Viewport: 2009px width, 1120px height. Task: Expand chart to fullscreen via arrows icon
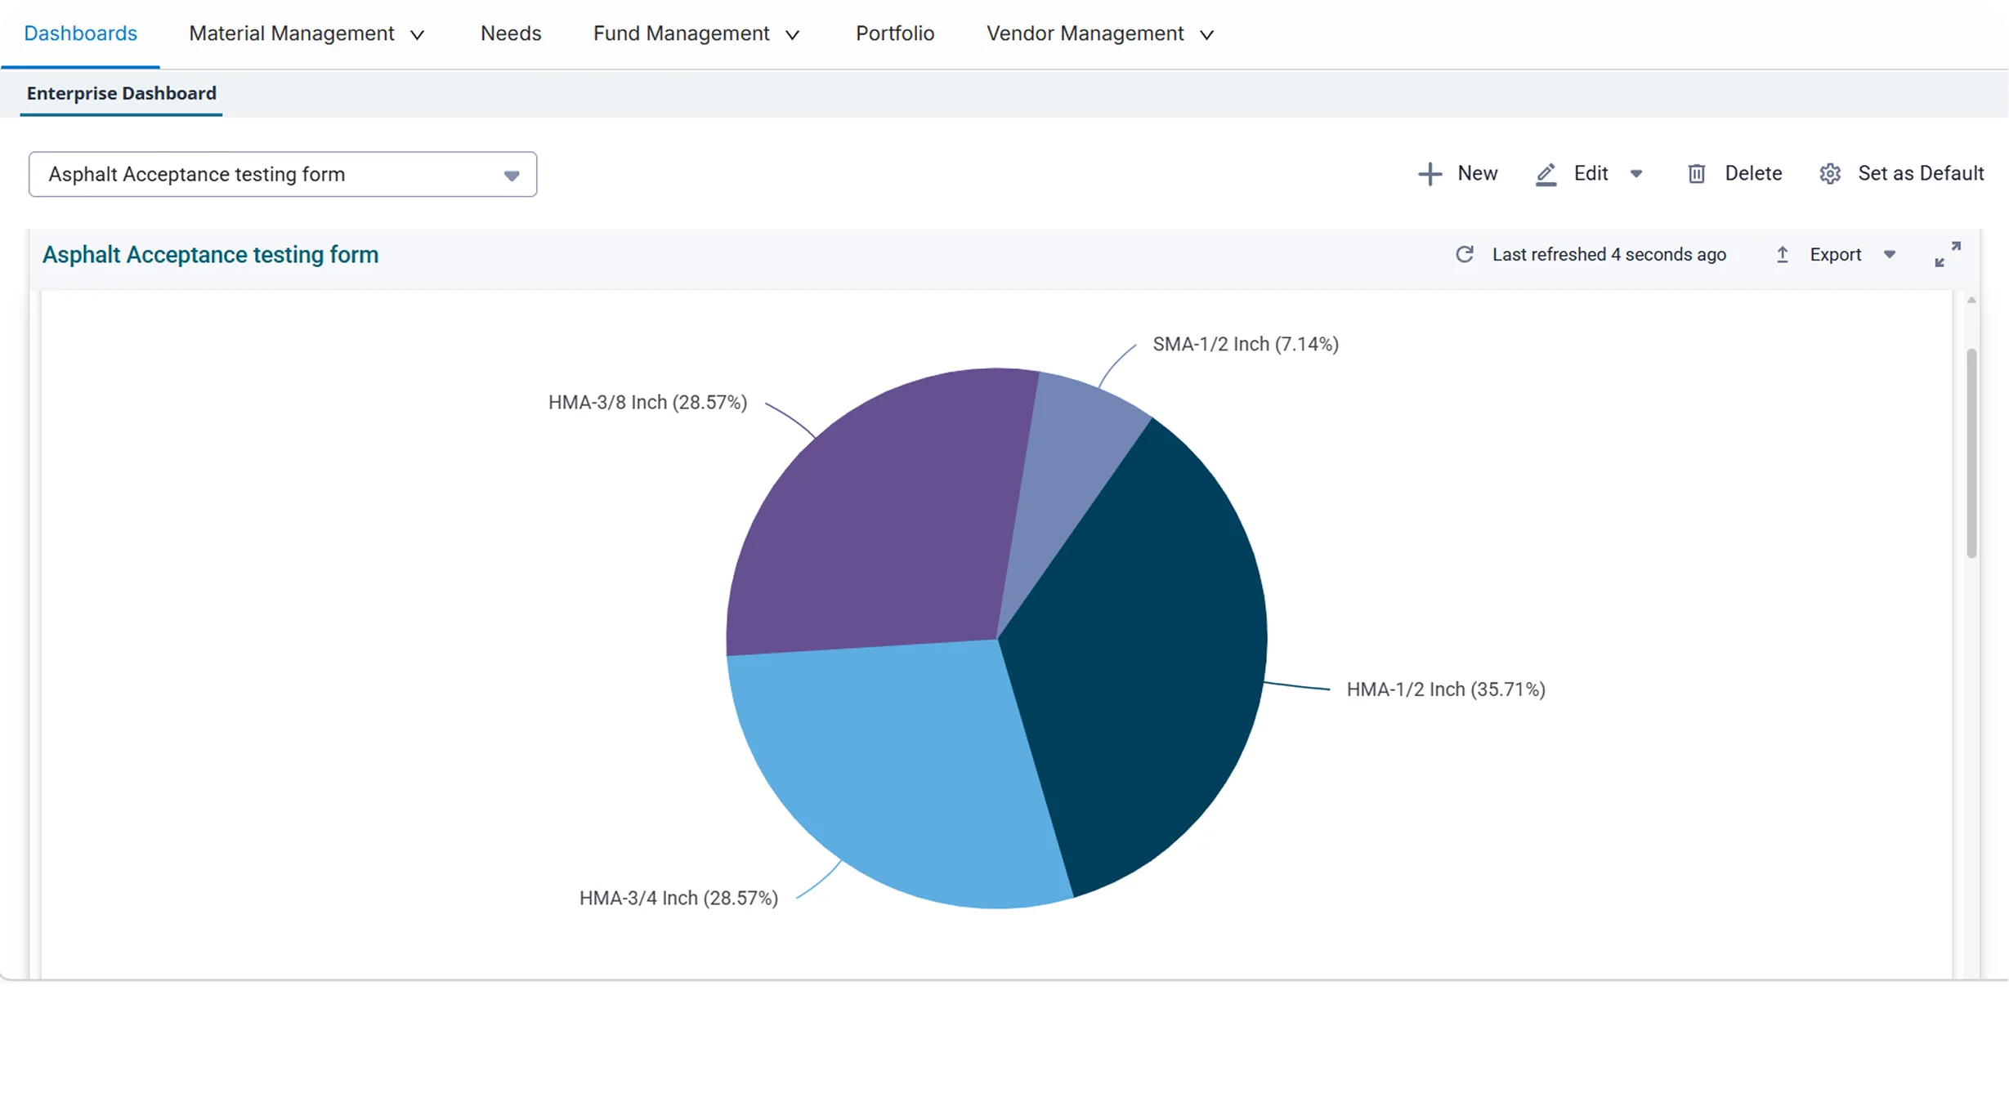click(1948, 254)
